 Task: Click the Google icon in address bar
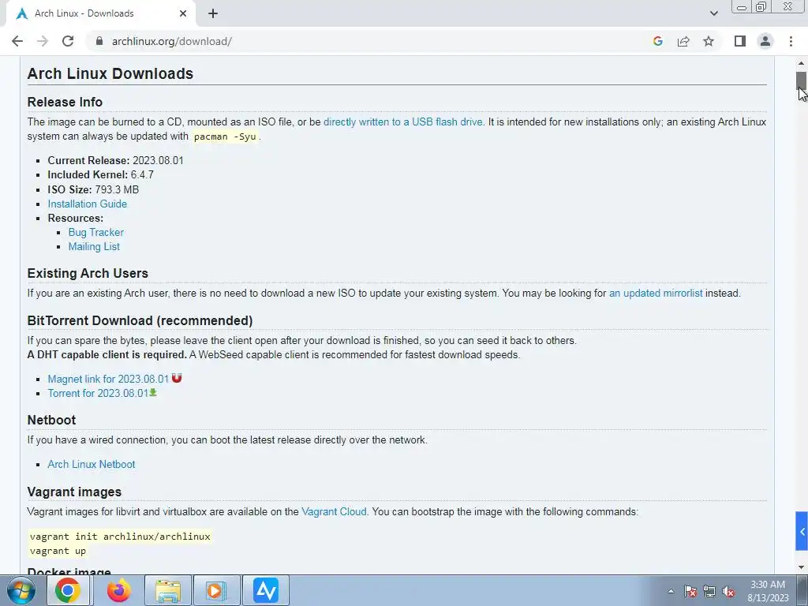(x=657, y=41)
